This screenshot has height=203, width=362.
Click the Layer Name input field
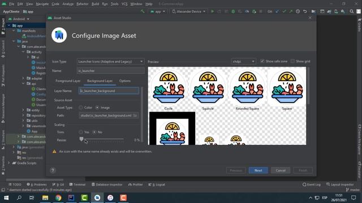point(109,91)
